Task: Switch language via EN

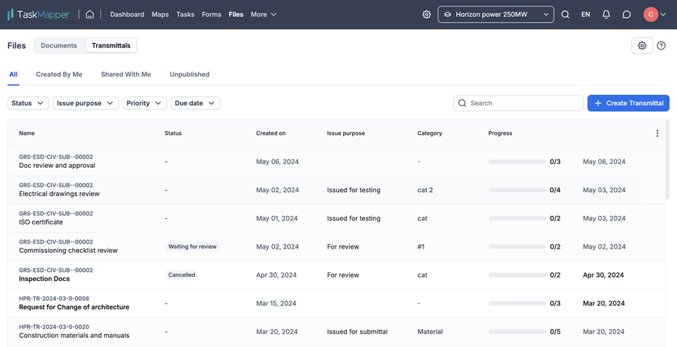Action: pyautogui.click(x=586, y=14)
